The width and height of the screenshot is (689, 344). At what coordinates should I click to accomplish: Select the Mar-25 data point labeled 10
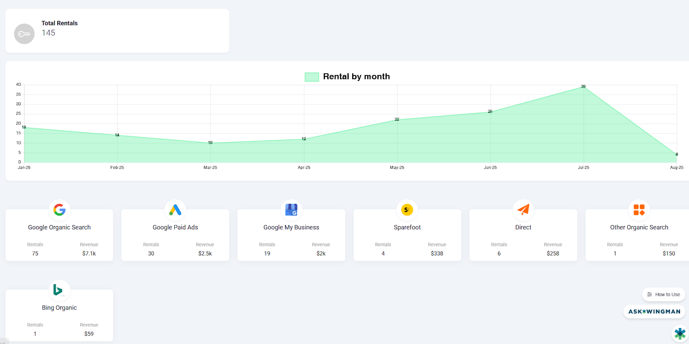coord(211,143)
